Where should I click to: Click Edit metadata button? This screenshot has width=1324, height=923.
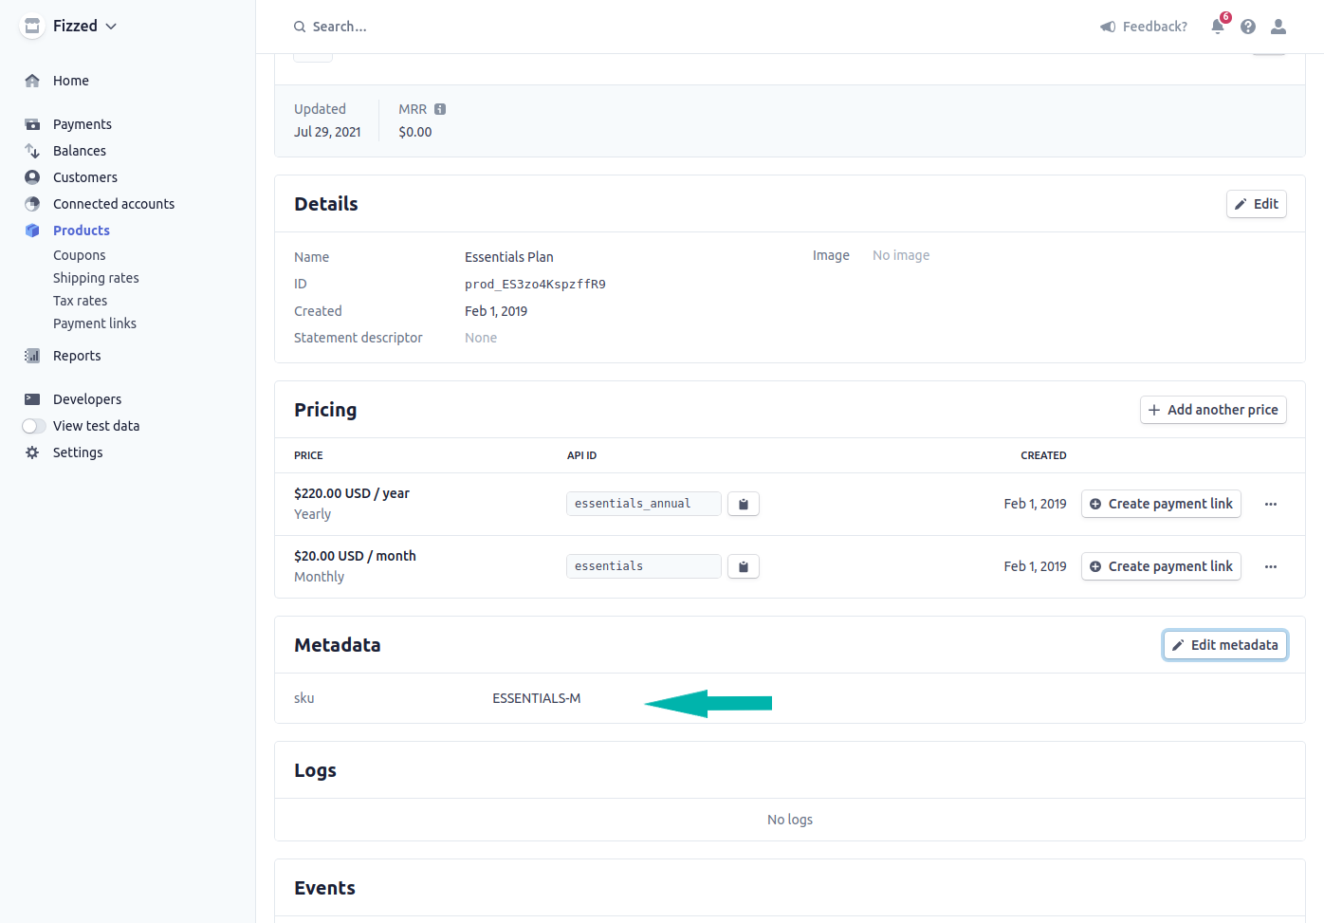(1224, 645)
